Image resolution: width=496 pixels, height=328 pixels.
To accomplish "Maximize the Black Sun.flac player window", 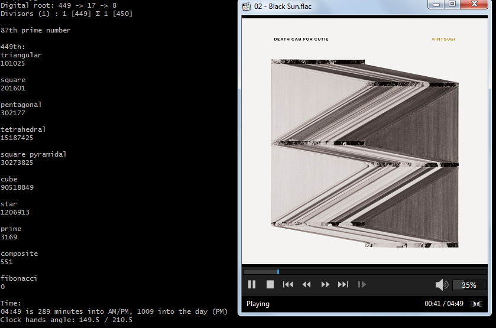I will (452, 4).
